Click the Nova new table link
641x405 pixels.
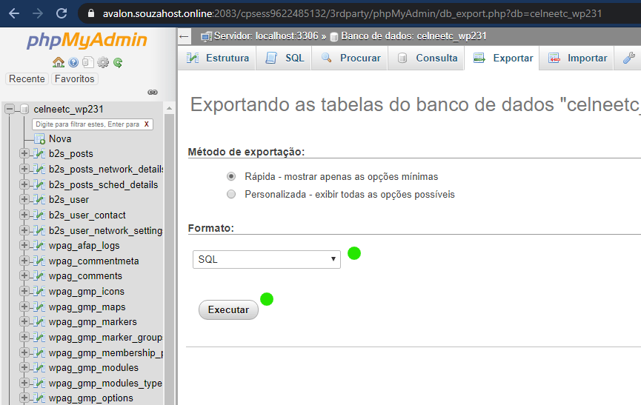click(60, 138)
